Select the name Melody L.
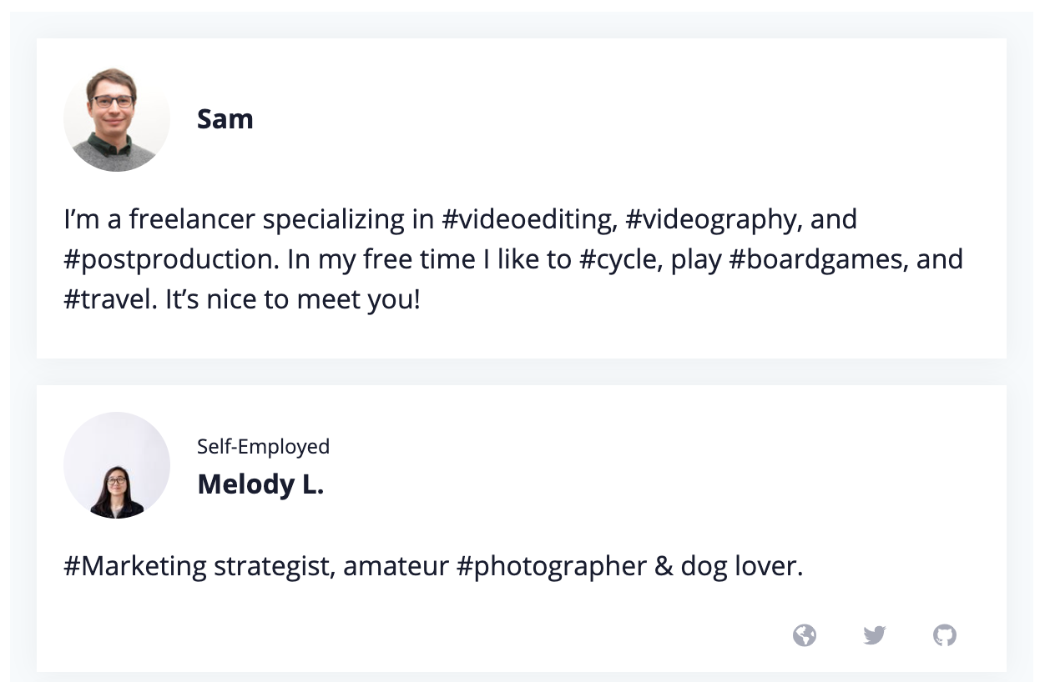The image size is (1045, 682). [260, 484]
